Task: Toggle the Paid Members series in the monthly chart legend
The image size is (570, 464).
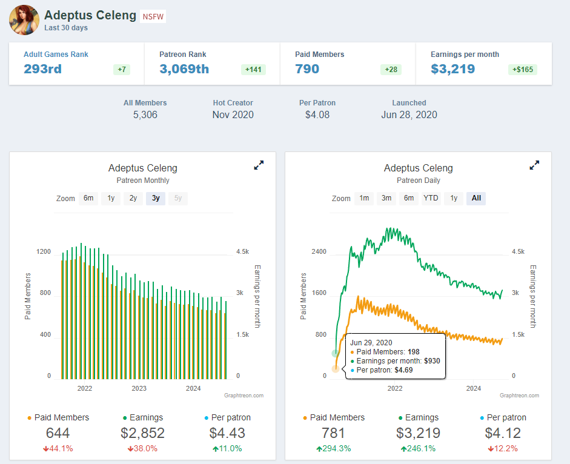Action: pyautogui.click(x=58, y=417)
